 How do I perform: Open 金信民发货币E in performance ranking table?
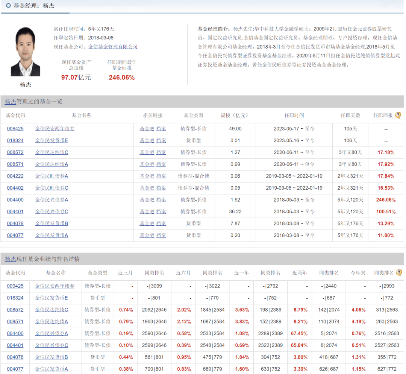(52, 298)
